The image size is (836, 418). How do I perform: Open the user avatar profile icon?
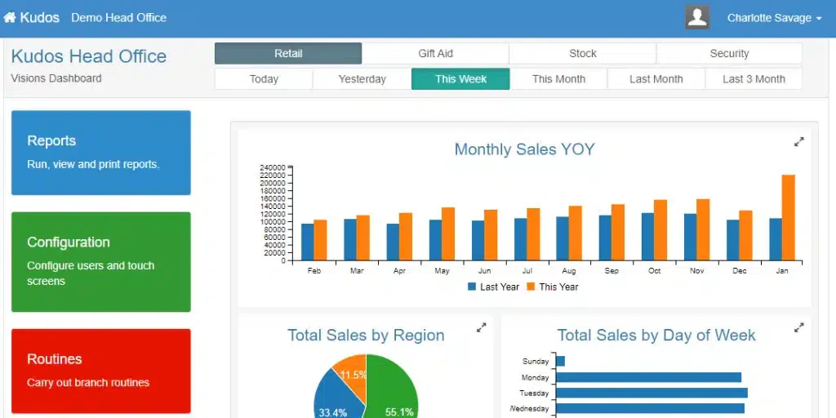click(x=697, y=18)
